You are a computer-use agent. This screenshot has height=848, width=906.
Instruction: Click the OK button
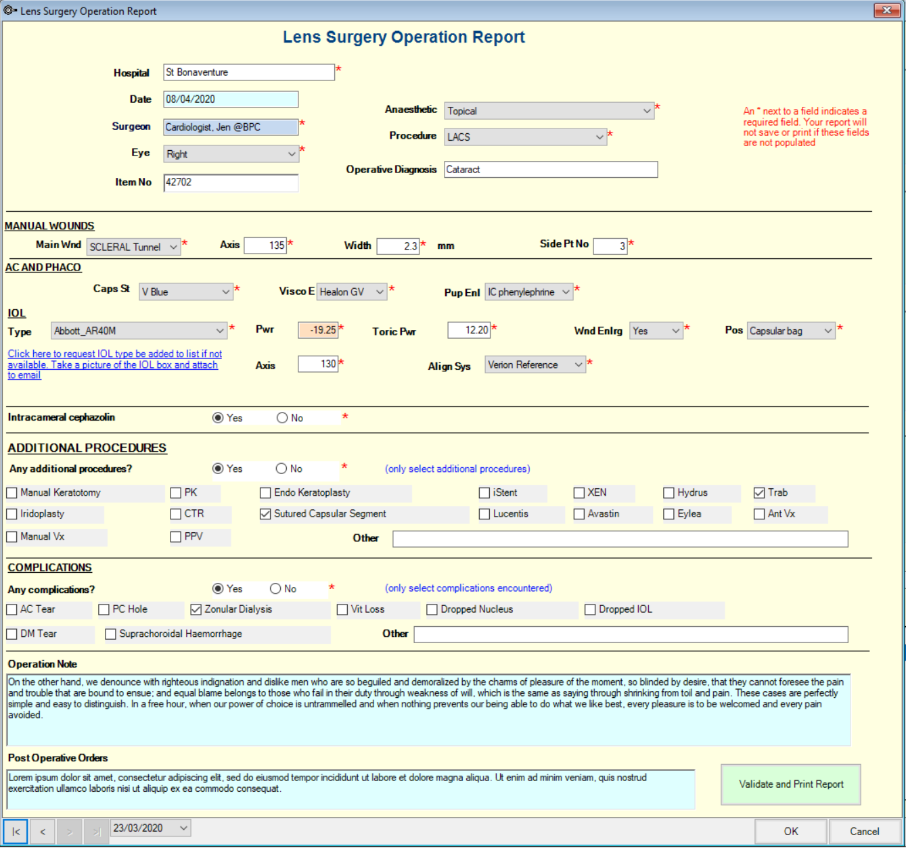(x=791, y=832)
